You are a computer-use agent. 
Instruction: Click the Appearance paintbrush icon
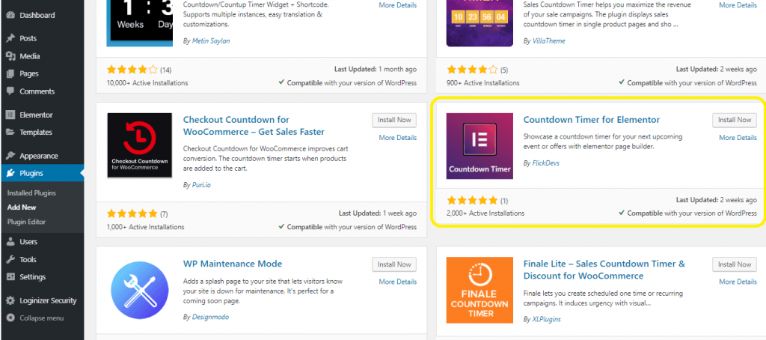click(10, 156)
